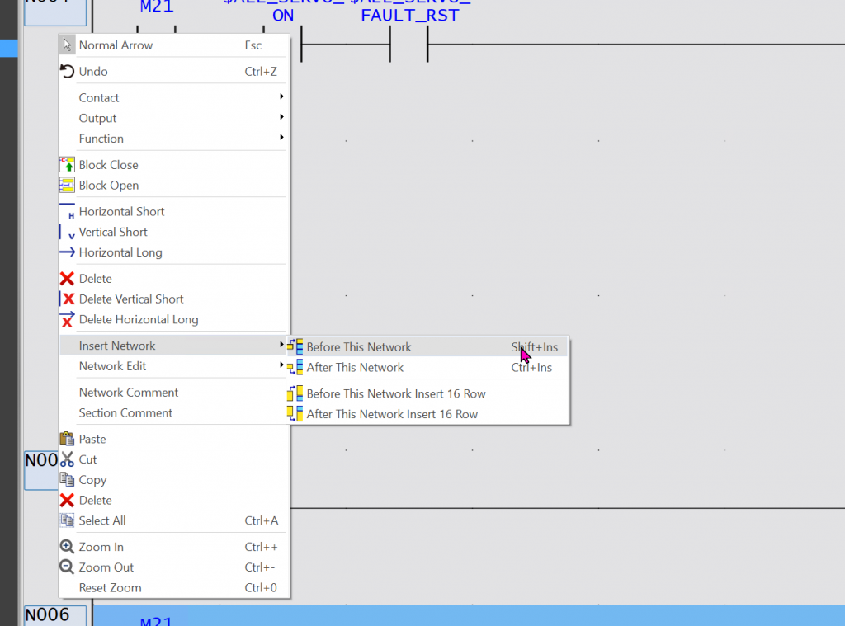Click the Horizontal Long arrow icon
Screen dimensions: 845x626
click(67, 252)
